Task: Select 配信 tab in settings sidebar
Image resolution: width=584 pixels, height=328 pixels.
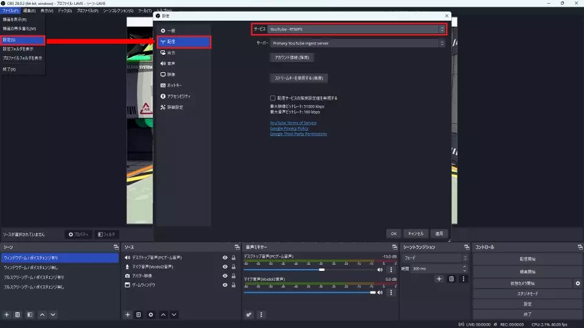Action: (x=184, y=42)
